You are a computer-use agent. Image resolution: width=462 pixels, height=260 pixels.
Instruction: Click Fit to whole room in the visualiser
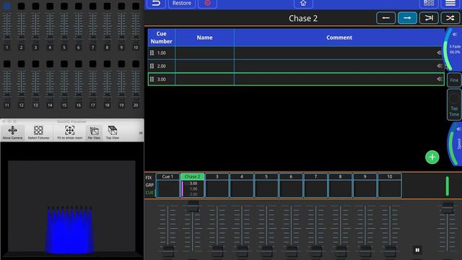click(x=69, y=132)
